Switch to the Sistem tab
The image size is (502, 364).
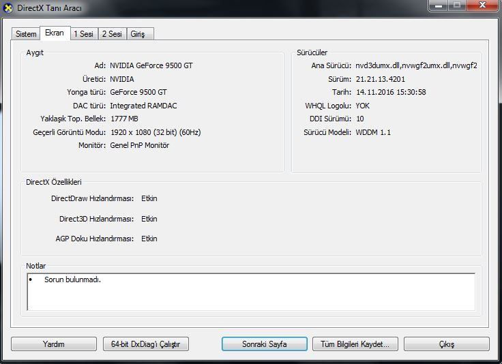26,34
